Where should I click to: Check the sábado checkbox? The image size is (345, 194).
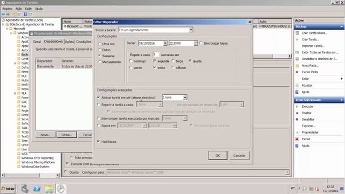click(x=173, y=67)
